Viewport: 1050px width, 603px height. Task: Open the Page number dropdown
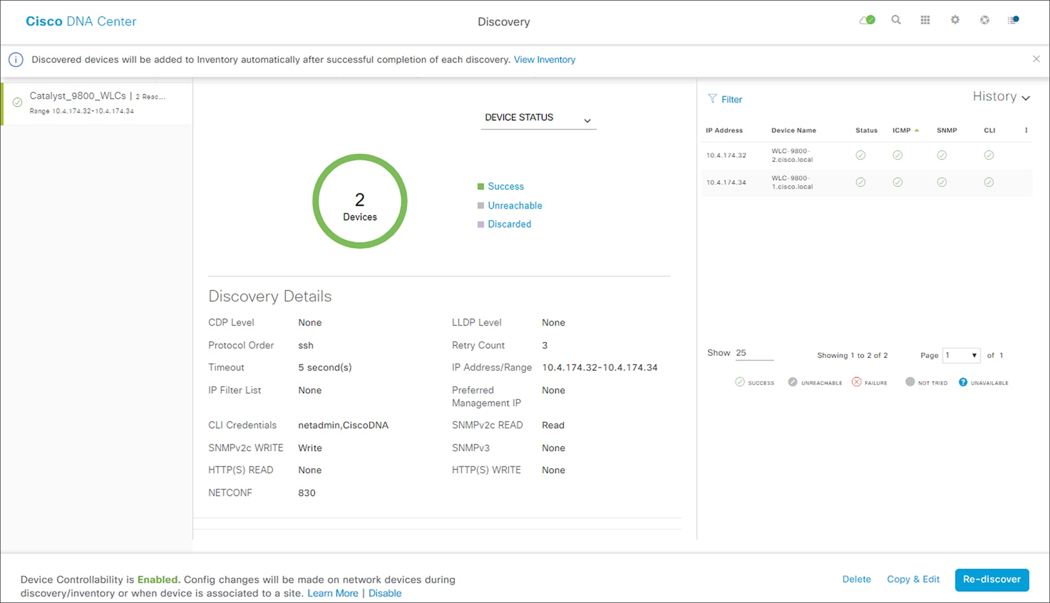tap(961, 355)
